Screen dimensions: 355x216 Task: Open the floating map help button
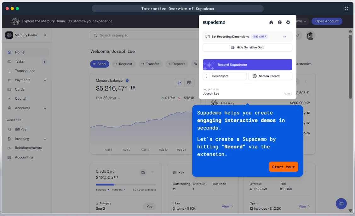click(341, 203)
